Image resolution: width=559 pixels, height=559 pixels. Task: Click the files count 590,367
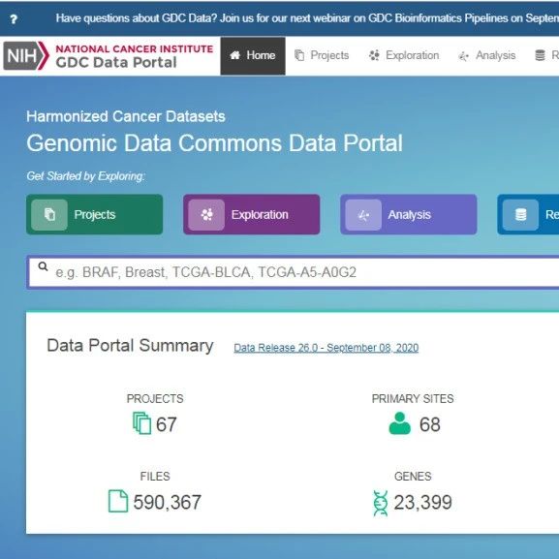168,502
